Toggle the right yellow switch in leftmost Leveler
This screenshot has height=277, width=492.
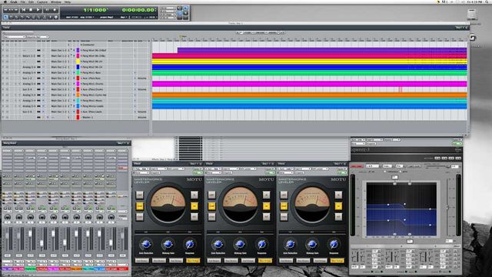click(x=194, y=206)
